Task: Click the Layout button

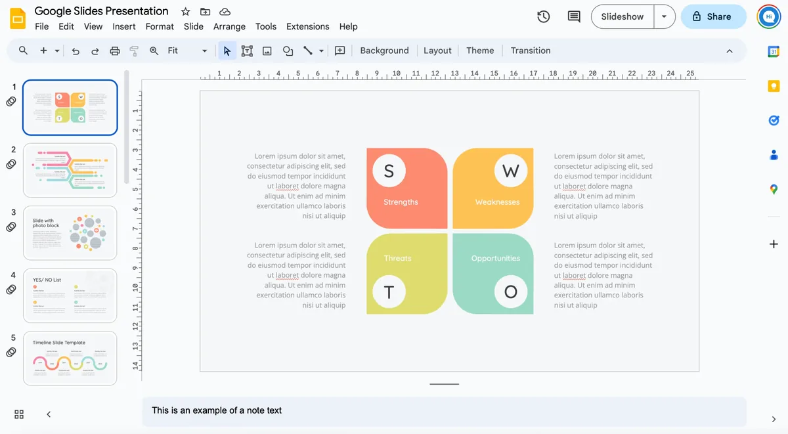Action: (x=437, y=51)
